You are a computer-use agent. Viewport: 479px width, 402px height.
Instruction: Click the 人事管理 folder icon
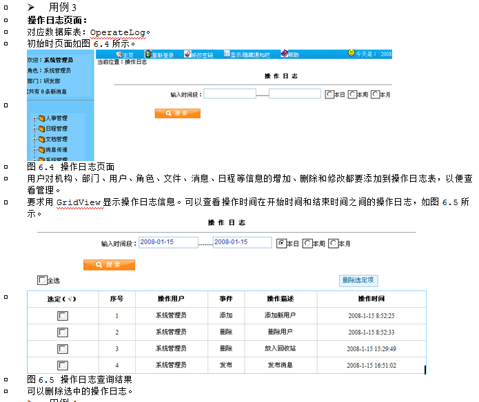click(x=41, y=118)
